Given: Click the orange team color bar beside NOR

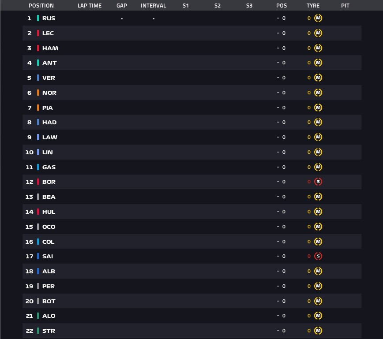Looking at the screenshot, I should (x=38, y=93).
